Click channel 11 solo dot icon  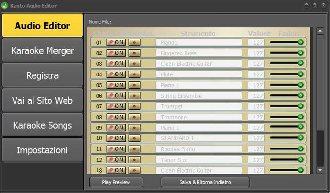tap(134, 149)
